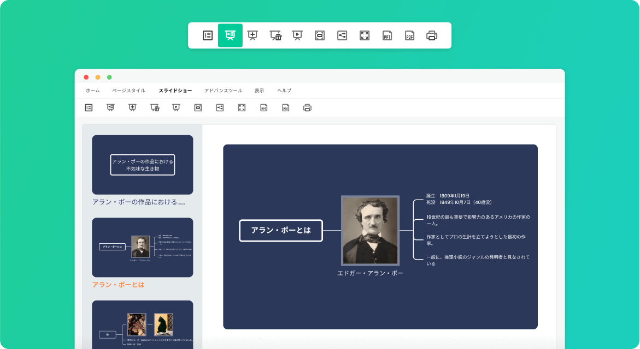Viewport: 640px width, 349px height.
Task: Click subtopic starting 一般に、推理小説のジャンル
Action: [x=478, y=260]
